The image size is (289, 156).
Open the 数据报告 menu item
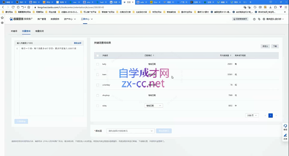tap(55, 19)
